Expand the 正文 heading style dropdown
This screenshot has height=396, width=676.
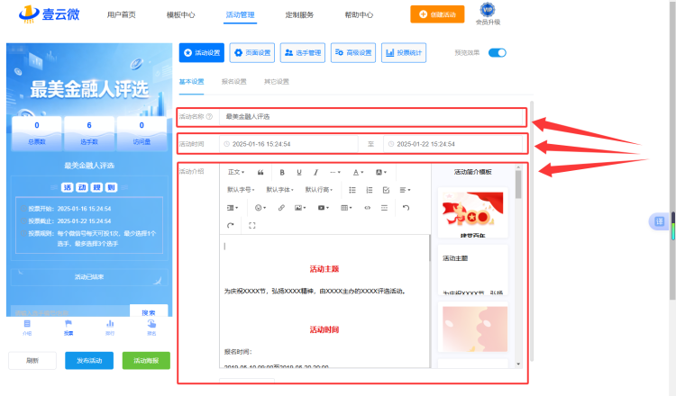tap(236, 172)
